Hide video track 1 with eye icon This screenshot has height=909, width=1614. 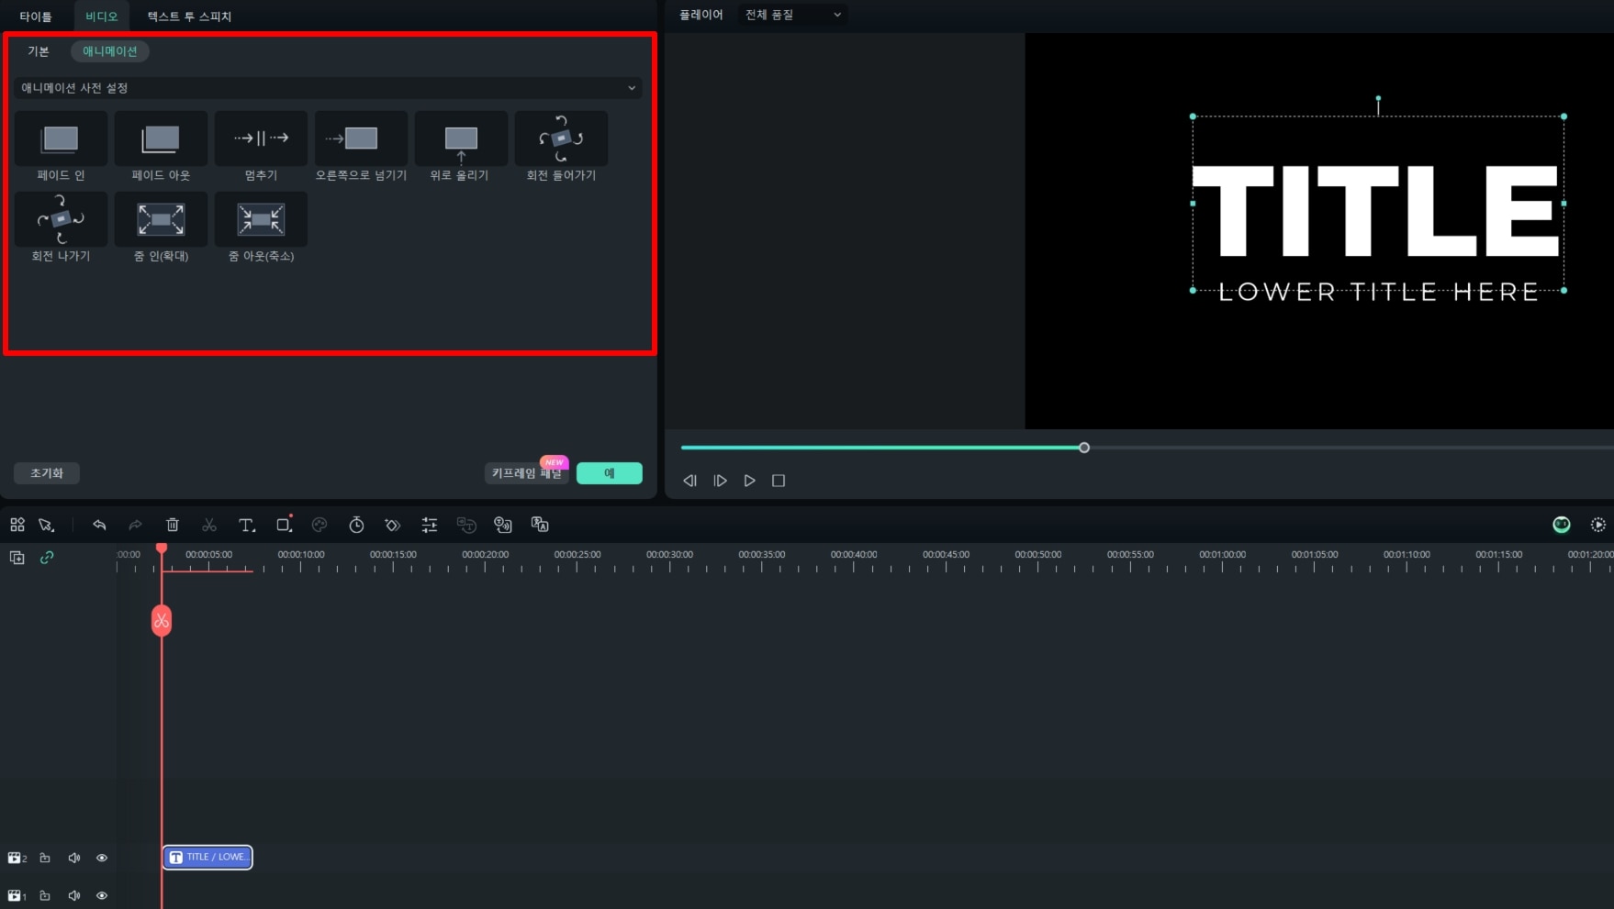[102, 896]
